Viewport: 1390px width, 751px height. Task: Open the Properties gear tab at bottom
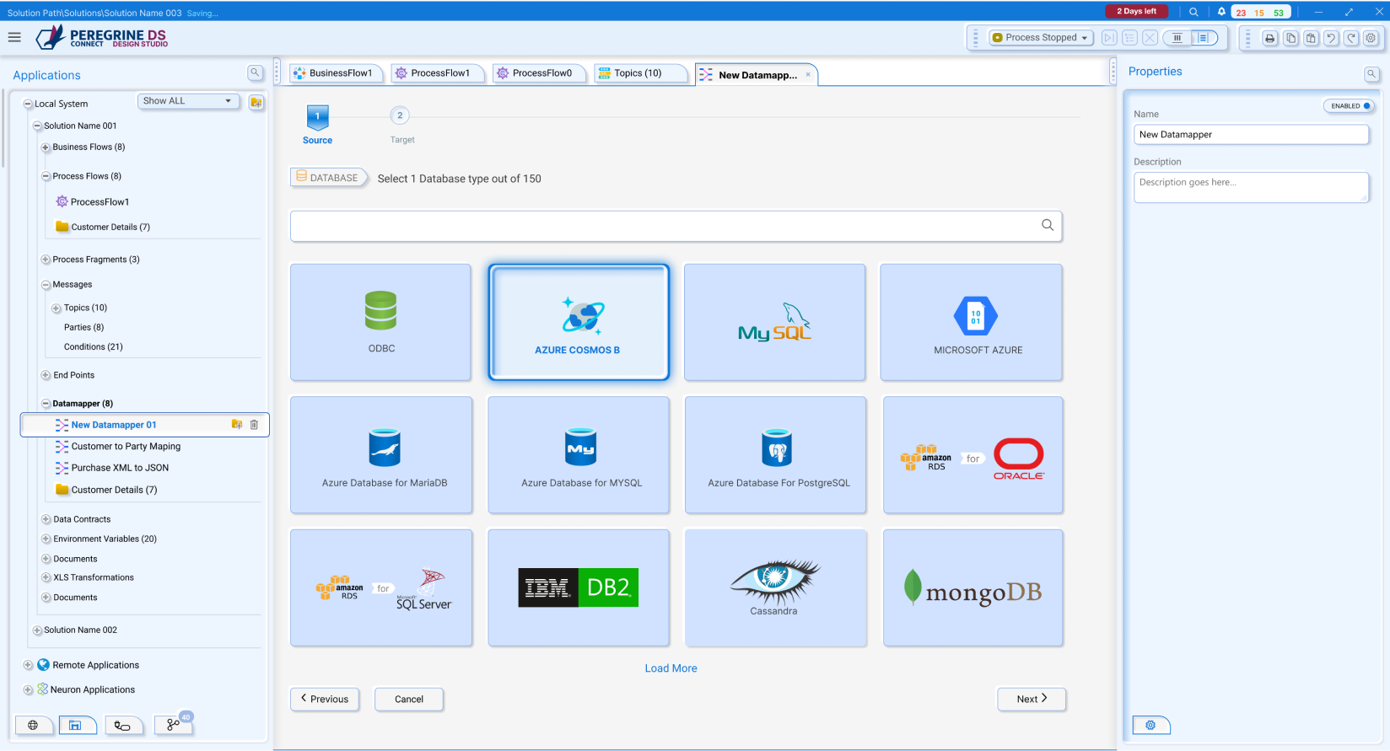pyautogui.click(x=1150, y=725)
